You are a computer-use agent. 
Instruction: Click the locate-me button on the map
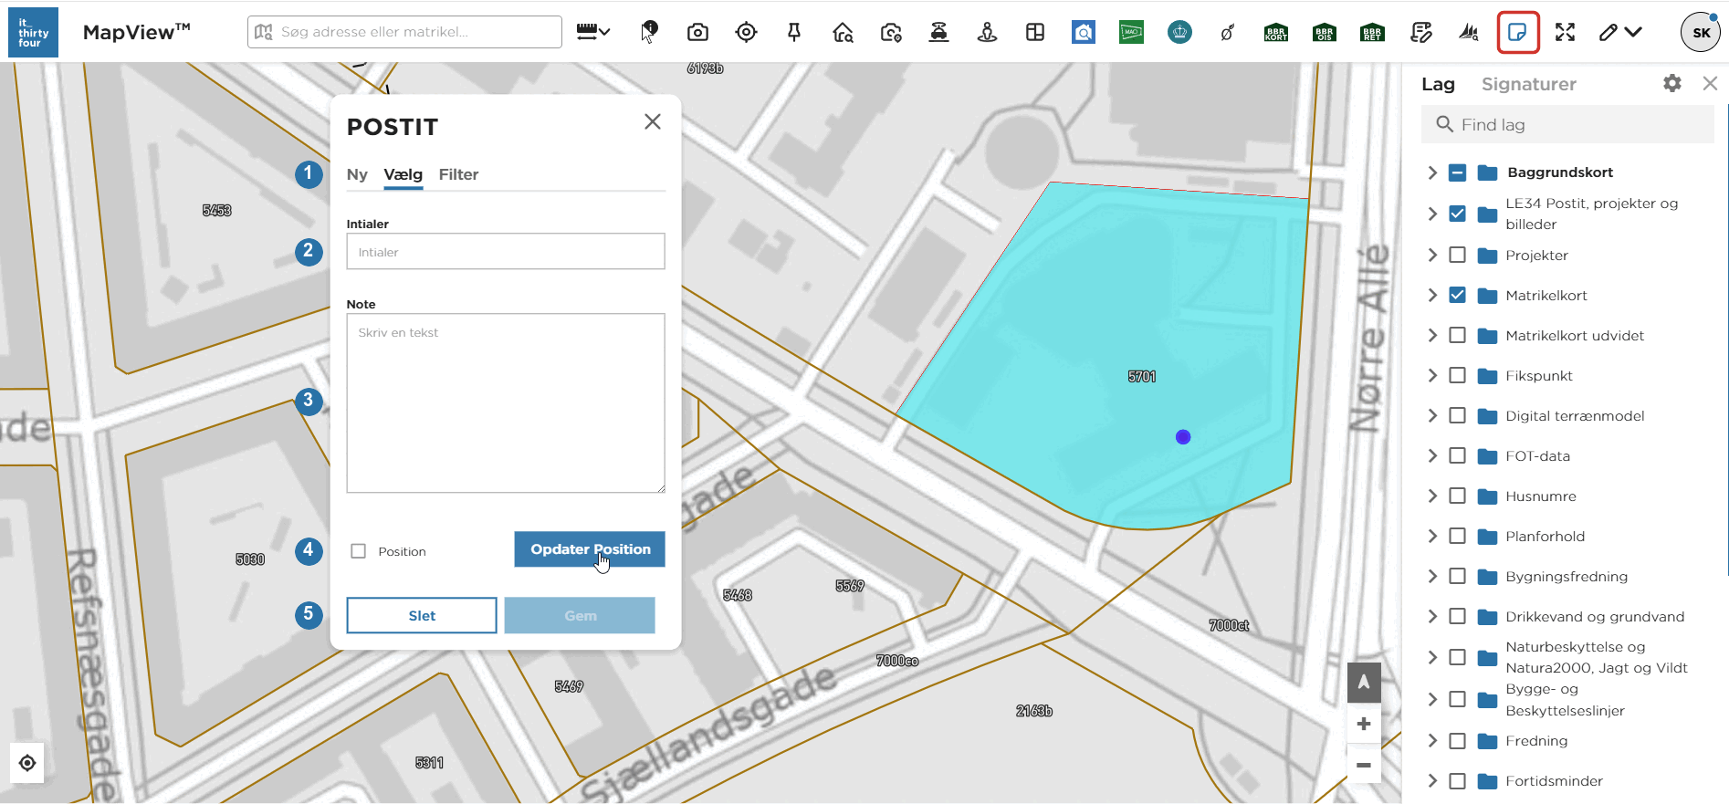[27, 763]
